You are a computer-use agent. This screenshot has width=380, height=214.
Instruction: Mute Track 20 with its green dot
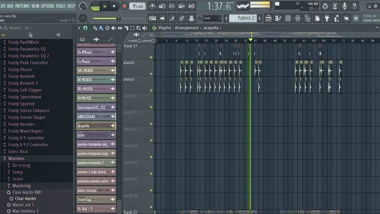point(151,107)
